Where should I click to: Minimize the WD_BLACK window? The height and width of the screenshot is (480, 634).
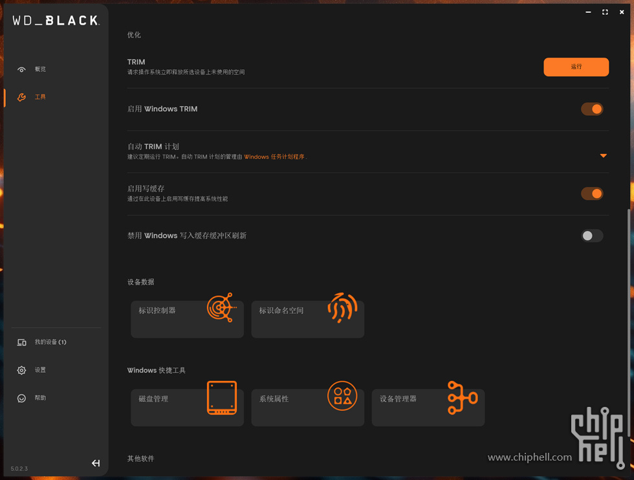point(588,12)
